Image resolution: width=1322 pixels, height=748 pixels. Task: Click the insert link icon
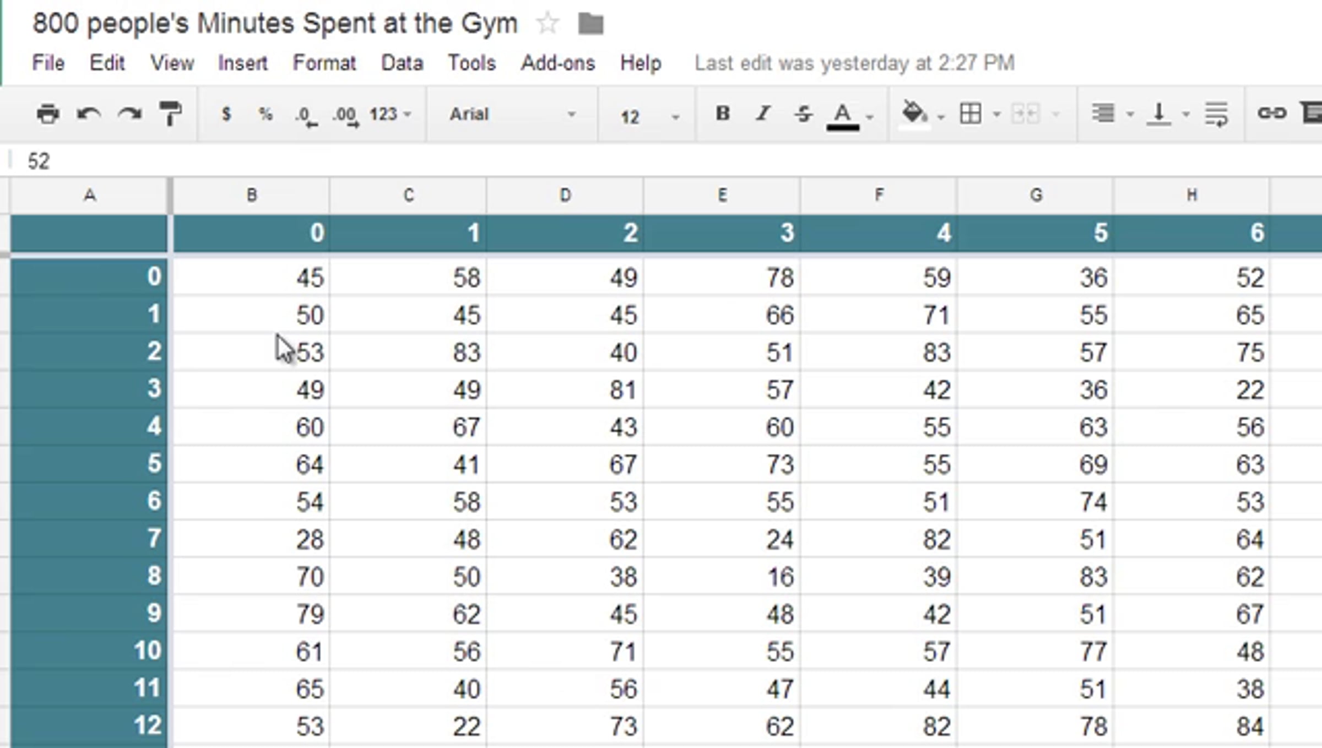point(1271,113)
